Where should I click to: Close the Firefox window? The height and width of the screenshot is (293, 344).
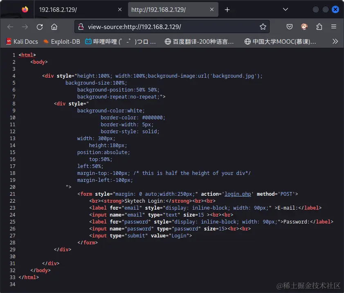click(x=335, y=9)
